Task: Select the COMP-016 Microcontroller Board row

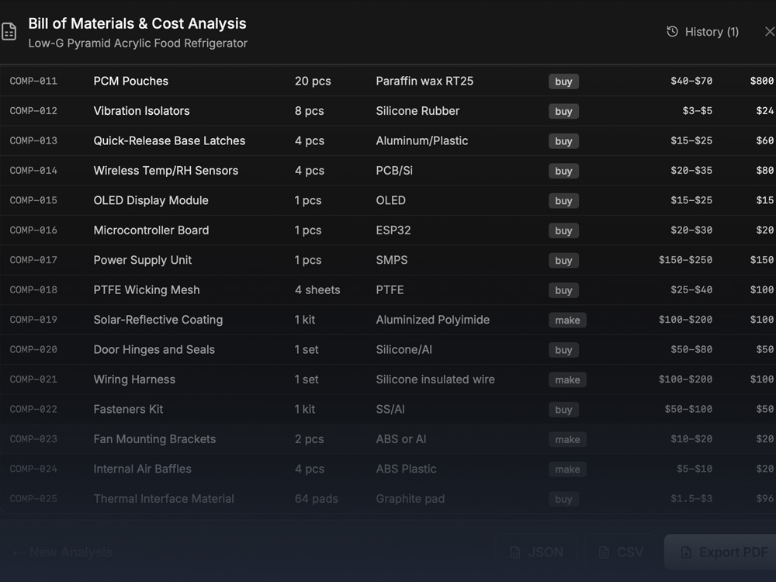Action: click(x=151, y=230)
